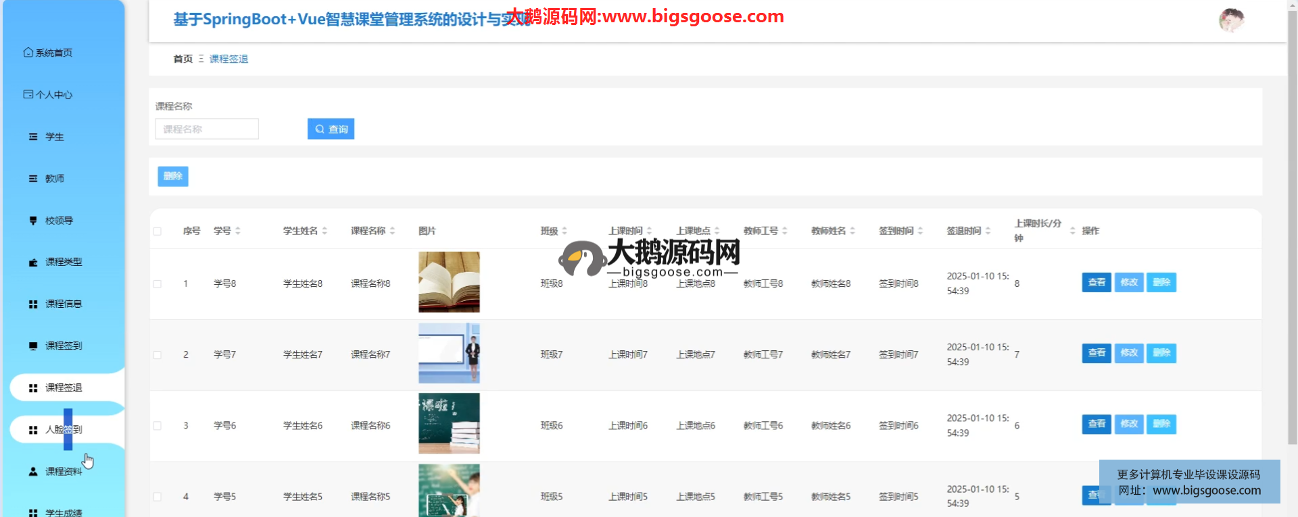Click the 校领导 sidebar icon

33,221
